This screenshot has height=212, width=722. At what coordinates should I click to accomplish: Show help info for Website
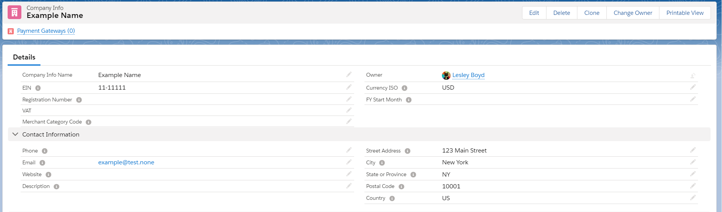[x=48, y=175]
